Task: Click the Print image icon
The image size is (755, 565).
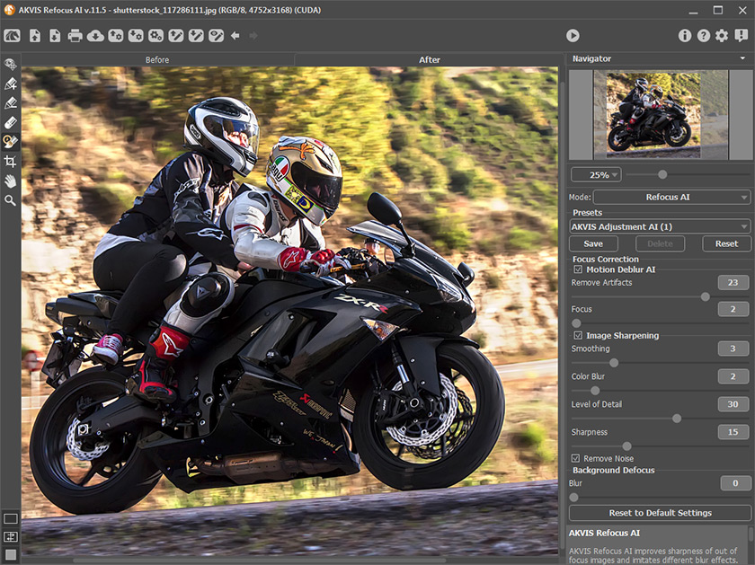Action: (75, 36)
